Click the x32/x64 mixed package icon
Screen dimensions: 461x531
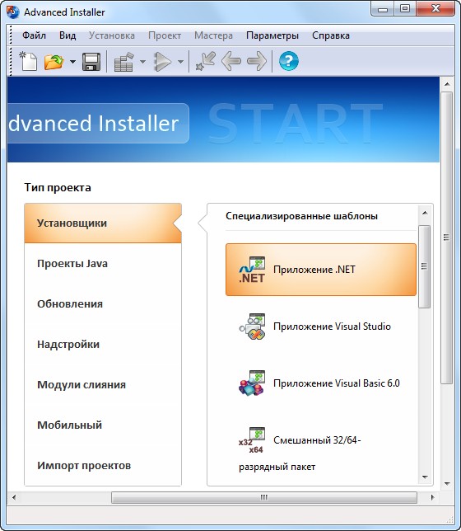[x=252, y=440]
